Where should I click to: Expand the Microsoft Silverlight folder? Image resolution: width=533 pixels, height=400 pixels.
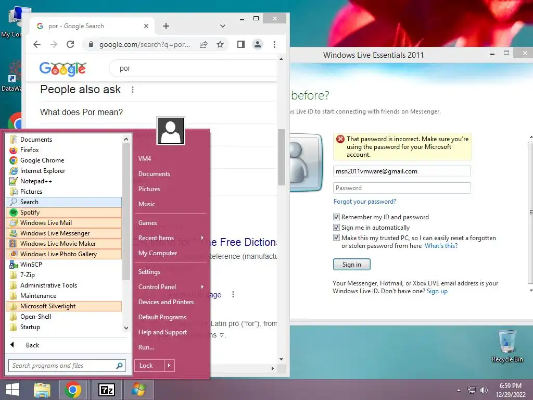(x=64, y=306)
